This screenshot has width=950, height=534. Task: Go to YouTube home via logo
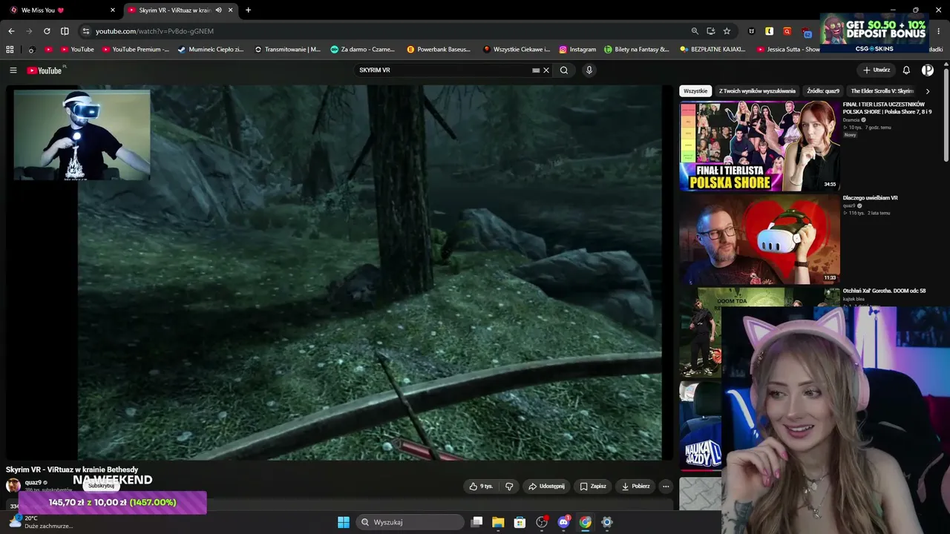pos(45,70)
